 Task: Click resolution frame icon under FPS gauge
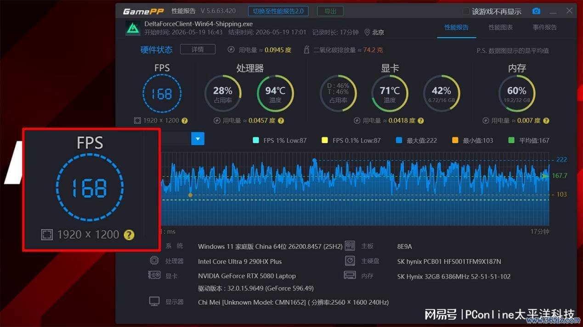click(x=137, y=121)
